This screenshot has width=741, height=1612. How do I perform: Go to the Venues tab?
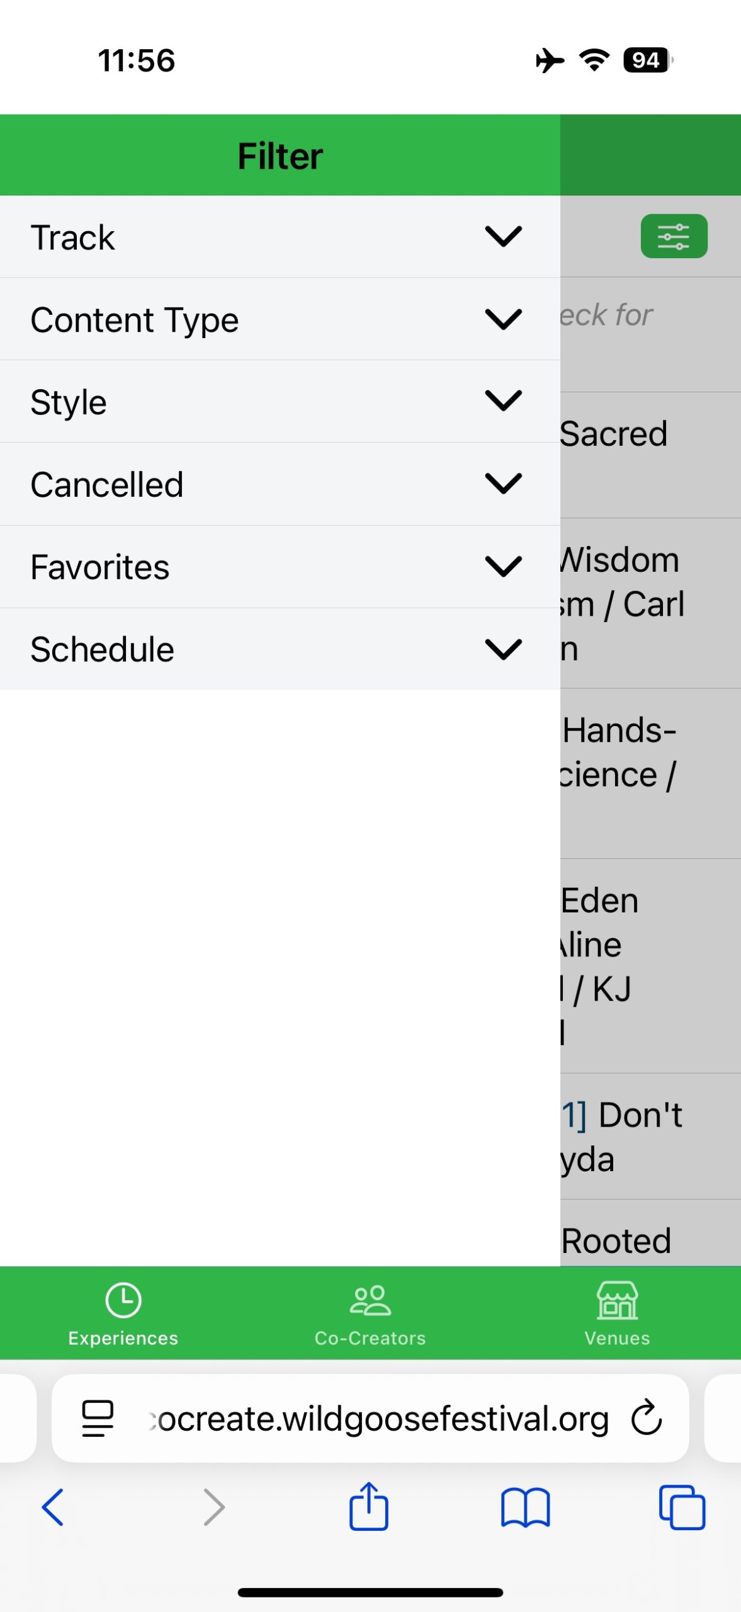click(x=617, y=1314)
